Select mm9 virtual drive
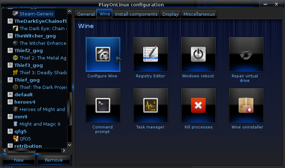Screen dimensions: 285x168 tap(18, 117)
